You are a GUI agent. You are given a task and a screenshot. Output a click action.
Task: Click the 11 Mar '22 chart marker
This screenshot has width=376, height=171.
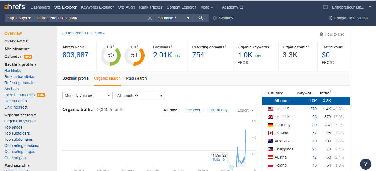231,167
